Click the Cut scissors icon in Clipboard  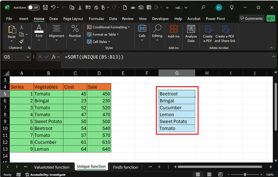point(21,27)
